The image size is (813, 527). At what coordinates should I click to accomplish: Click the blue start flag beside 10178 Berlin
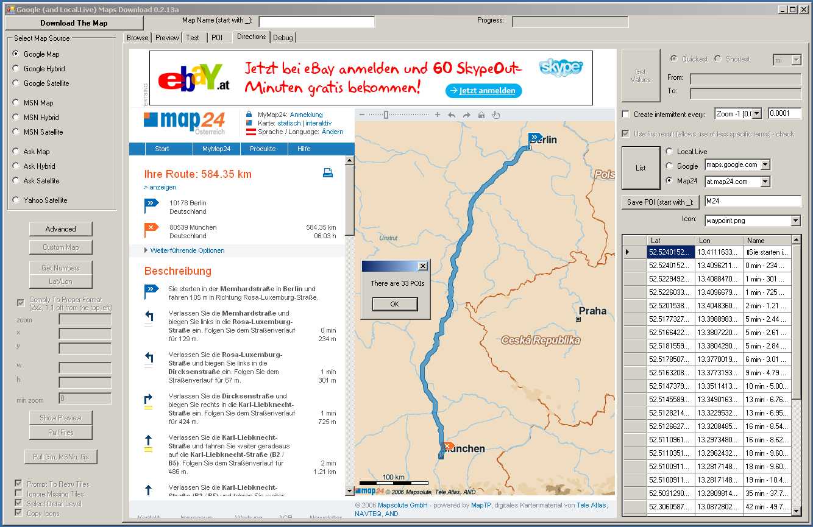coord(151,206)
